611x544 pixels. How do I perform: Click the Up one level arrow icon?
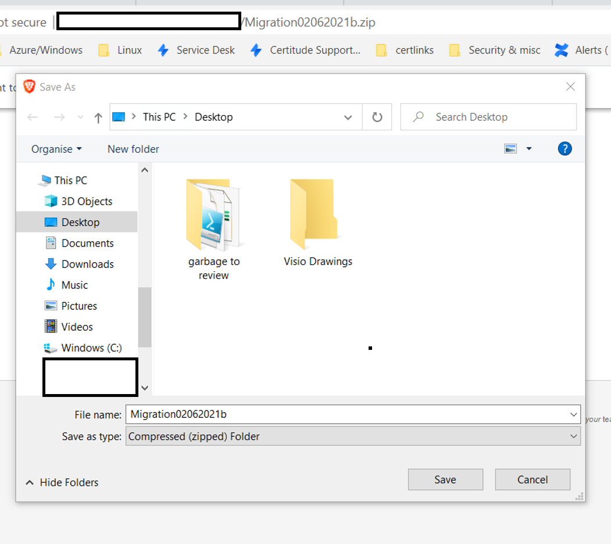(98, 117)
